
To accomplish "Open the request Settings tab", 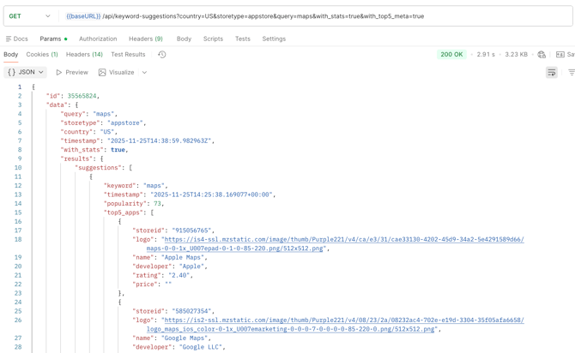I will click(274, 39).
